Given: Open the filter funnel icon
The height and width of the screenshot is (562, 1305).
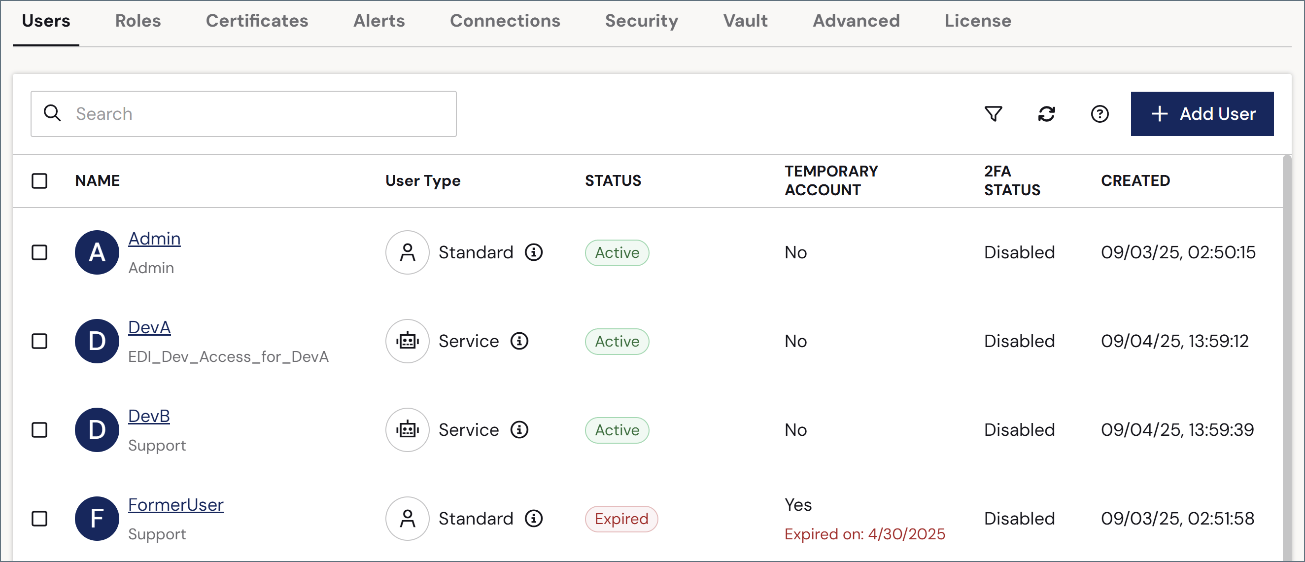Looking at the screenshot, I should click(x=993, y=113).
